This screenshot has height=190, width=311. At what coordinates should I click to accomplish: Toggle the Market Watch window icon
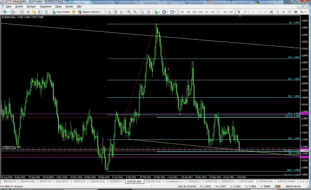tap(22, 12)
